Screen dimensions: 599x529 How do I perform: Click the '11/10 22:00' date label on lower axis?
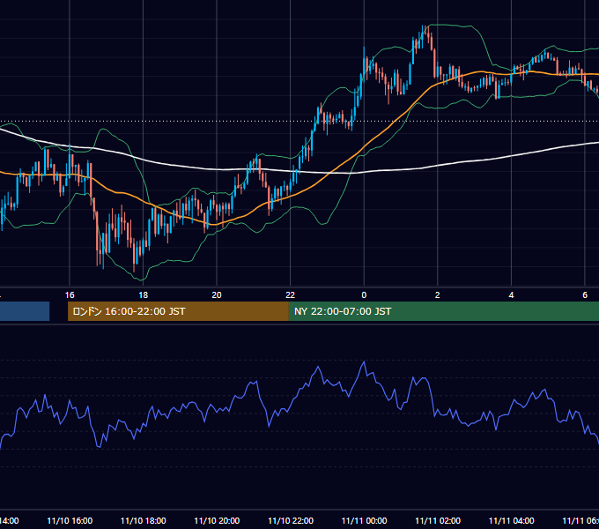tap(291, 521)
